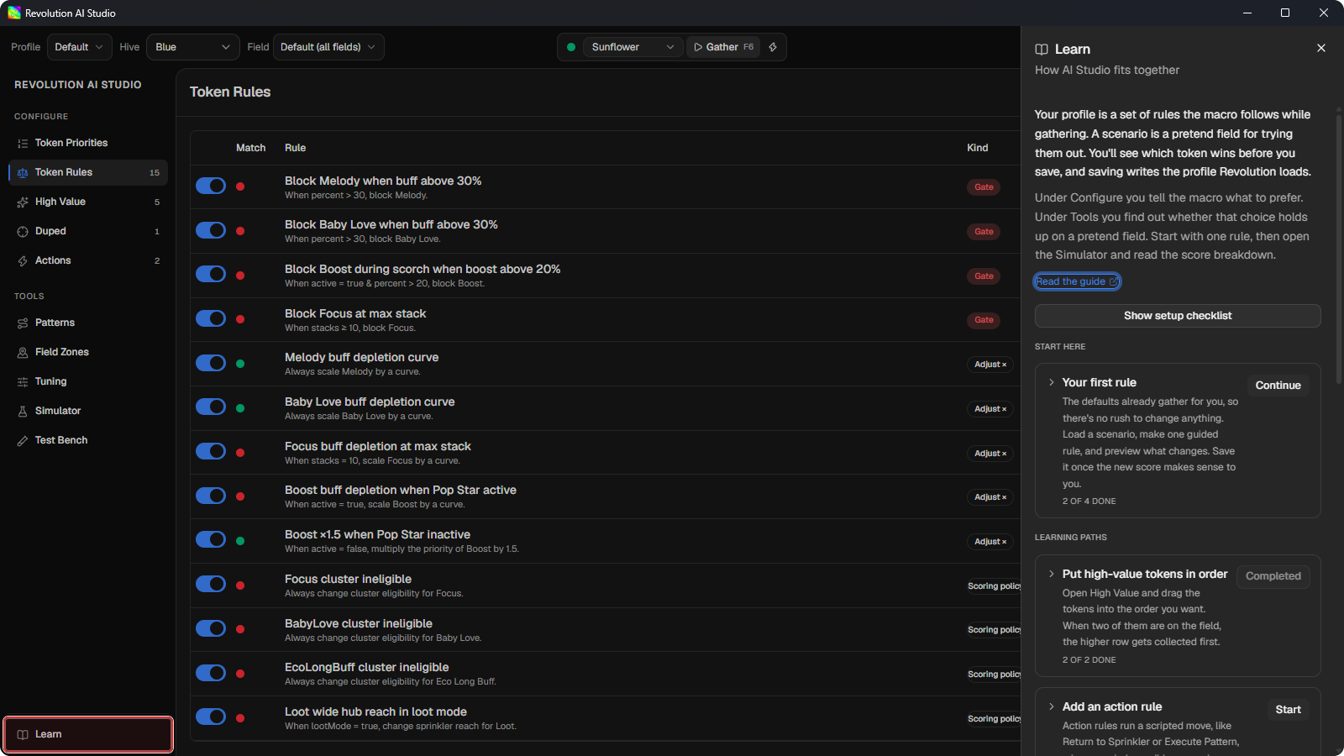1344x756 pixels.
Task: Select the rule Boost buff depletion when Pop Star active
Action: [x=605, y=496]
